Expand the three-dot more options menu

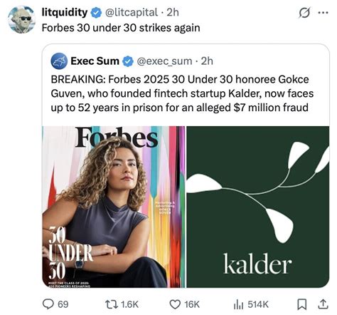[323, 13]
